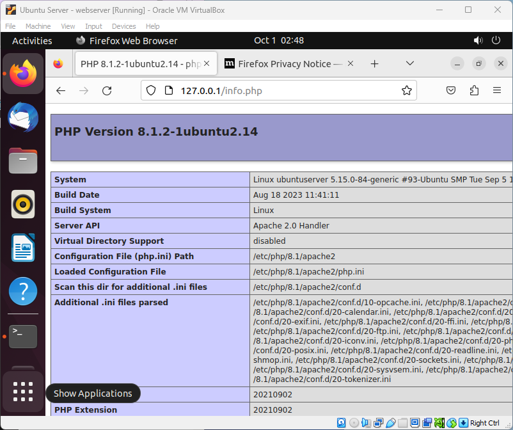Open Firefox from the Ubuntu dock
The height and width of the screenshot is (430, 513).
click(x=23, y=74)
